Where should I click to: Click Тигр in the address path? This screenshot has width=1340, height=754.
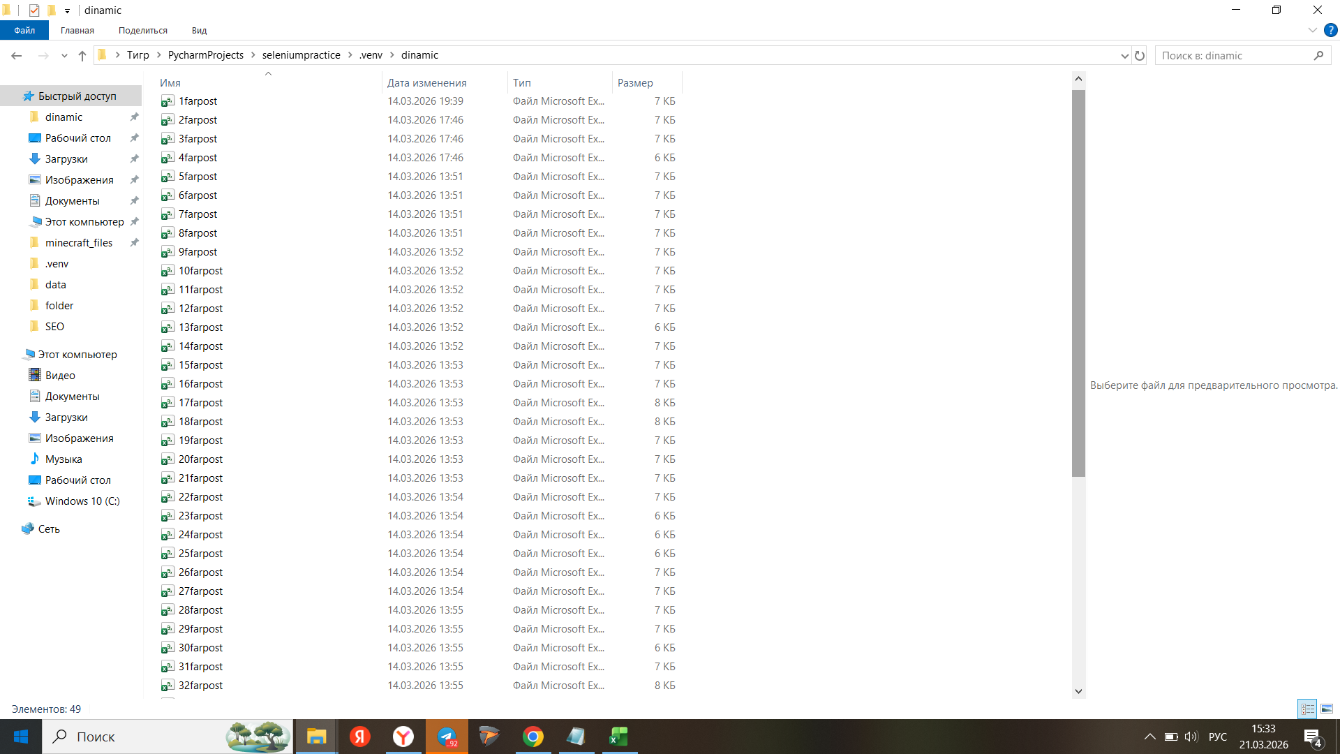pos(138,55)
